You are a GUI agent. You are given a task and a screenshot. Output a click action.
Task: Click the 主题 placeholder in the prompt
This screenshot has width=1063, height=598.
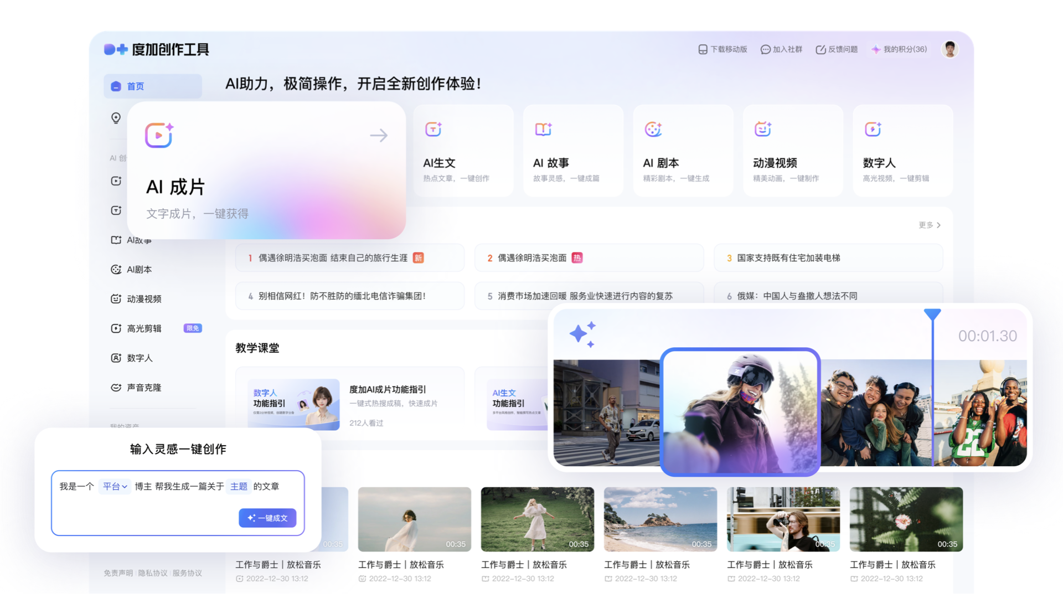tap(239, 487)
